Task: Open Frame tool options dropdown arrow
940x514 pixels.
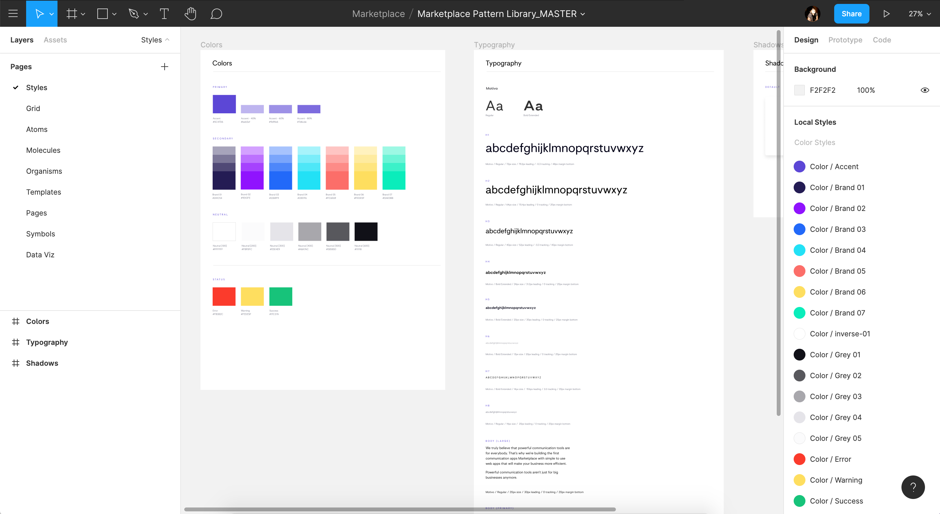Action: click(x=83, y=14)
